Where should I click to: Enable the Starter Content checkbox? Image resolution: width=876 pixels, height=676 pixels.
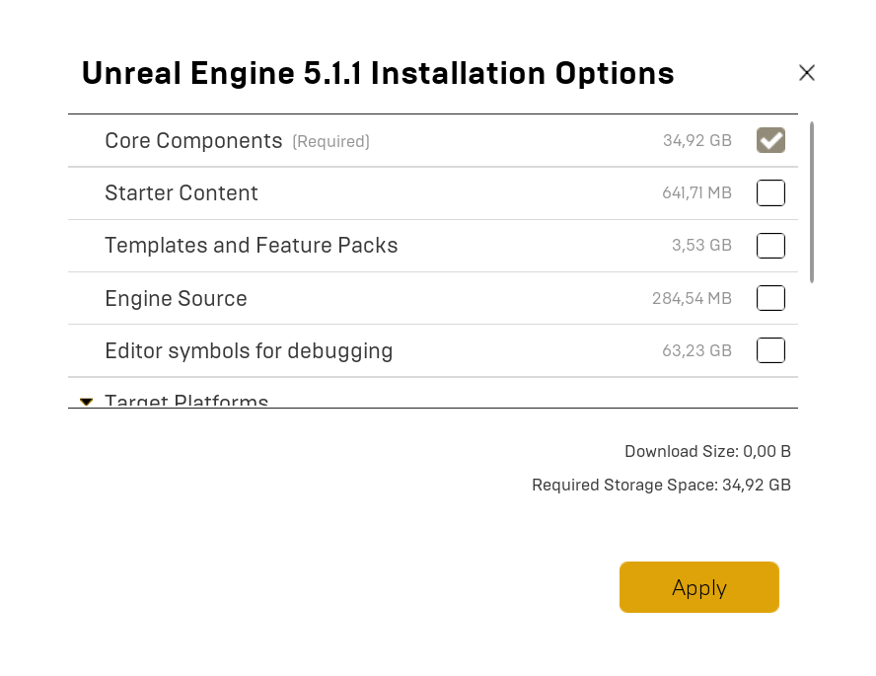770,193
